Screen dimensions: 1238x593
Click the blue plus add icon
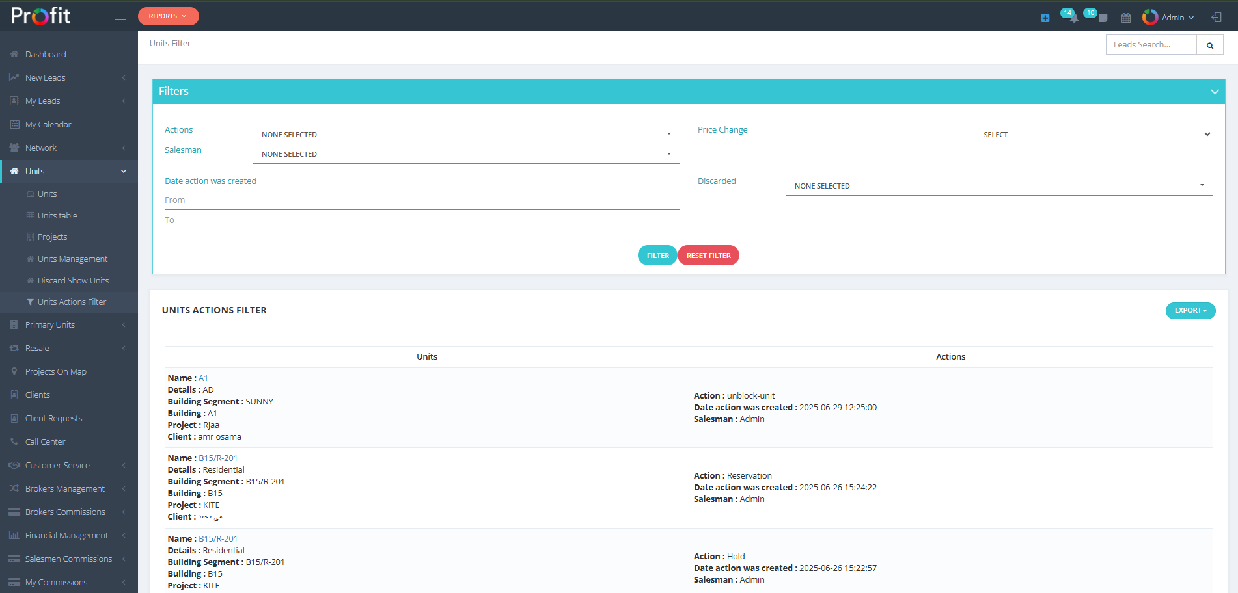(x=1045, y=18)
